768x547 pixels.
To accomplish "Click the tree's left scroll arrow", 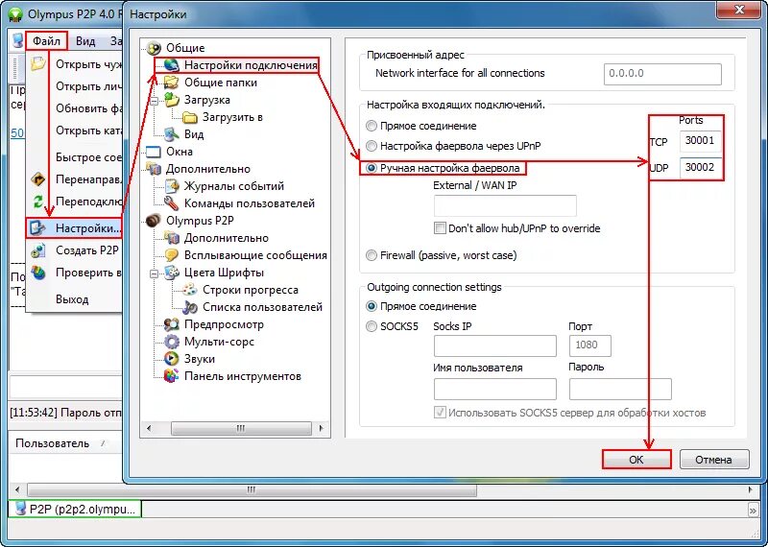I will click(149, 429).
